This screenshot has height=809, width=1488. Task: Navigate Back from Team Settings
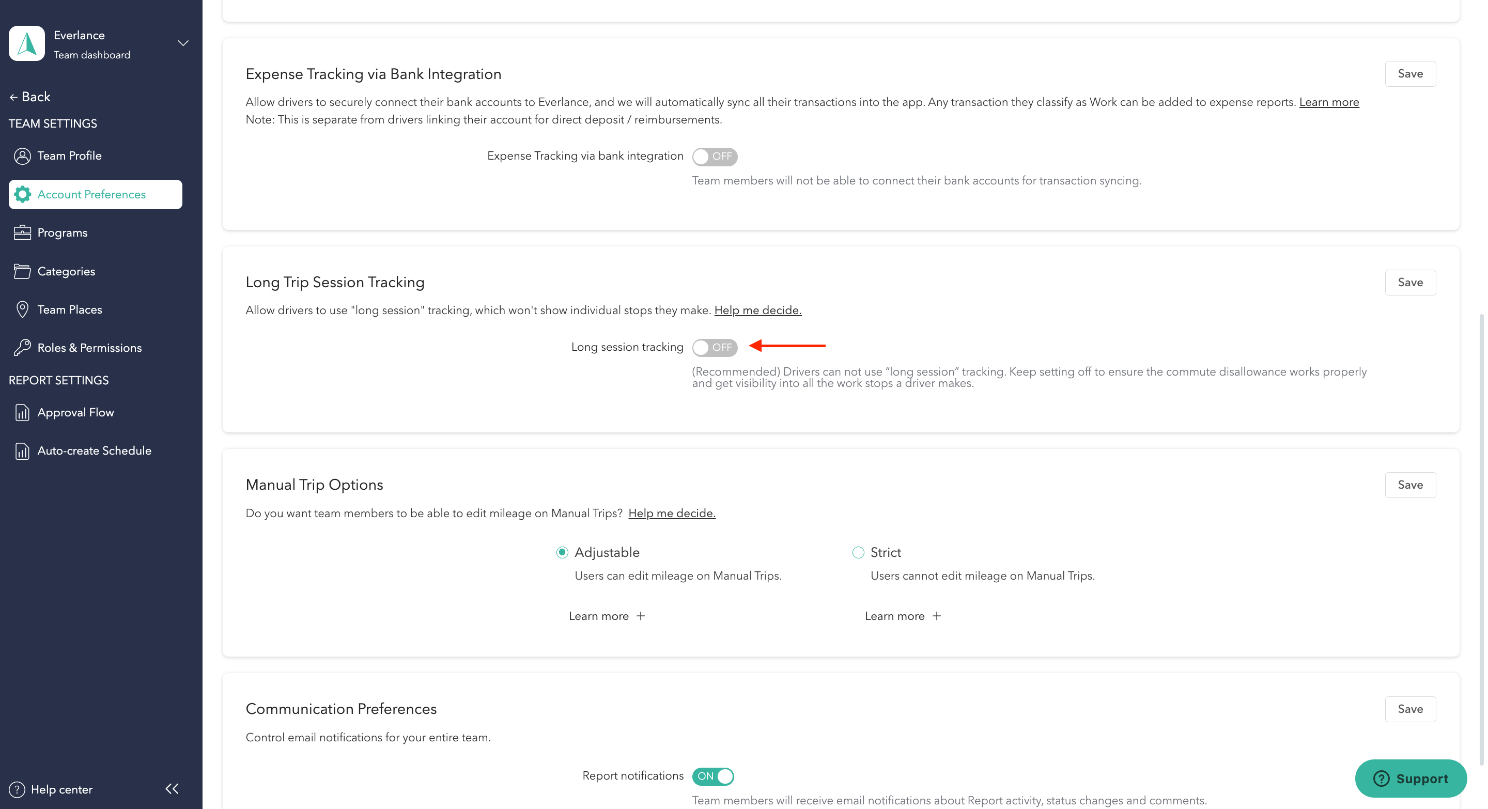30,97
